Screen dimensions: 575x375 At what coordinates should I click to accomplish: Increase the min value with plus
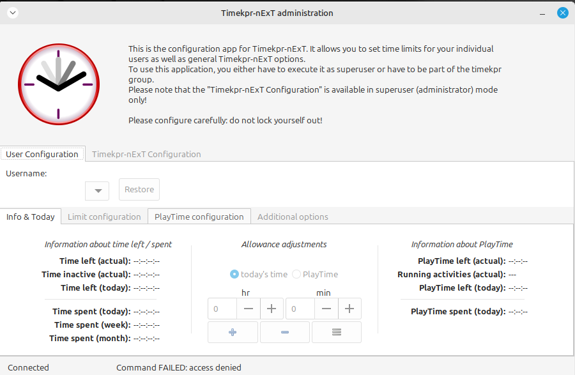click(349, 309)
